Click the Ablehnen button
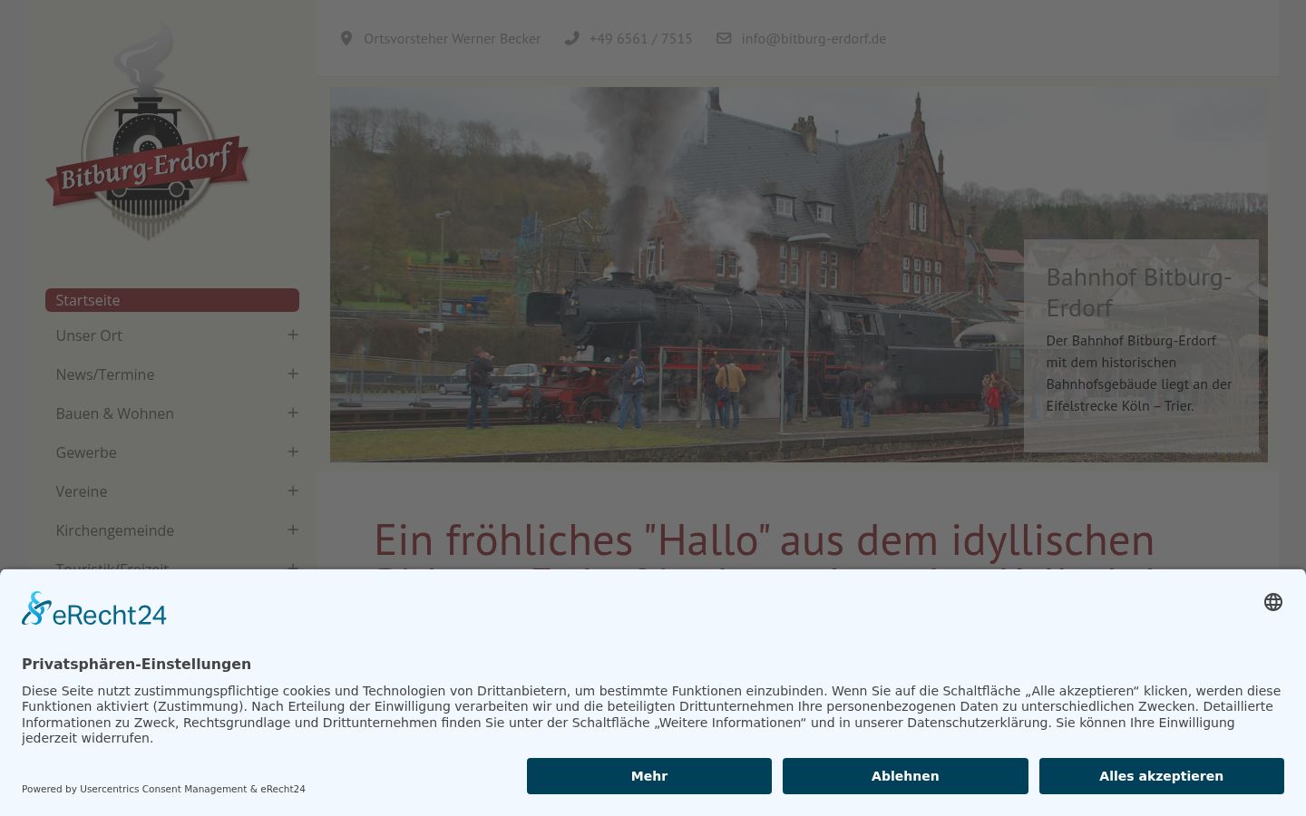 [905, 776]
